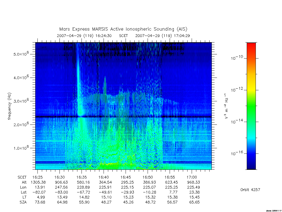
Task: Click the Lat row label
Action: coord(24,192)
